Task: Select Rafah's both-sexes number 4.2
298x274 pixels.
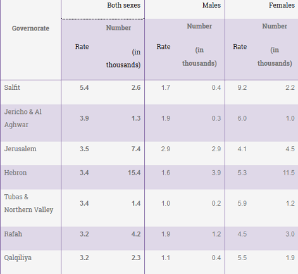Action: pos(136,234)
